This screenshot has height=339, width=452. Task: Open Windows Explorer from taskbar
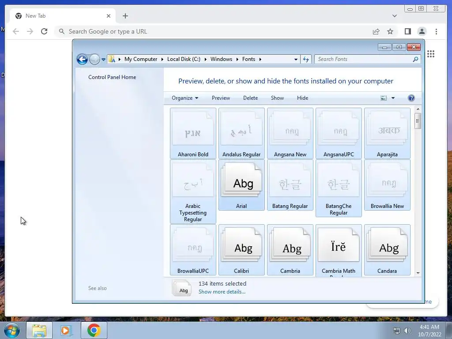pyautogui.click(x=39, y=330)
